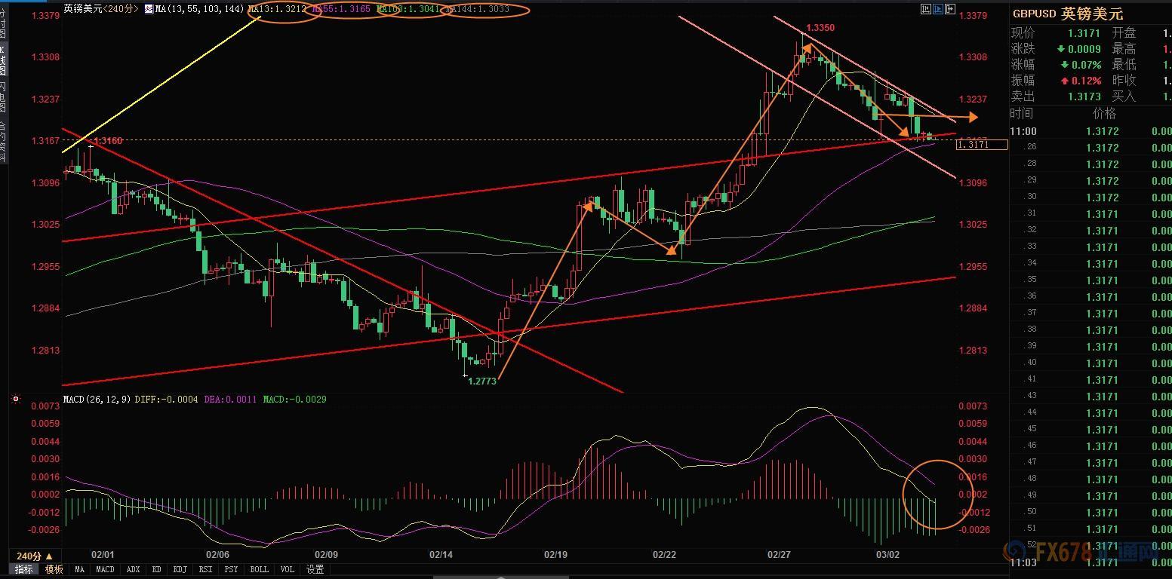The width and height of the screenshot is (1172, 579).
Task: Click the MA103:1.3041 value
Action: [408, 9]
